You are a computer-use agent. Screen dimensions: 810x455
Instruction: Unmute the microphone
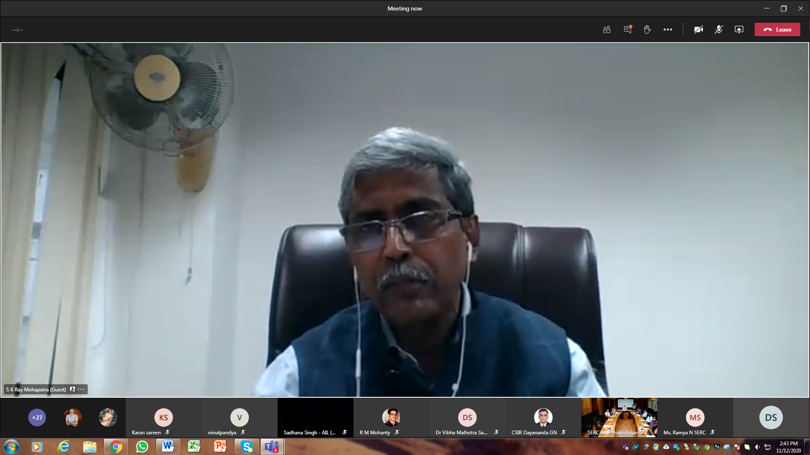719,29
